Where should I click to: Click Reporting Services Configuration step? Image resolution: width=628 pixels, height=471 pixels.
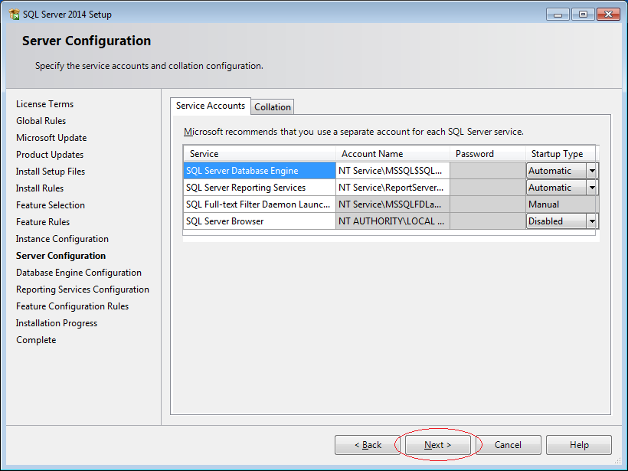(83, 289)
